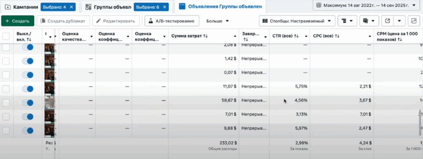Check the row with 11,07 $ spend
The height and width of the screenshot is (159, 423).
(6, 89)
